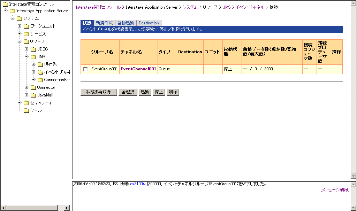The height and width of the screenshot is (211, 357).
Task: Click the セキュリティ folder icon
Action: point(26,103)
